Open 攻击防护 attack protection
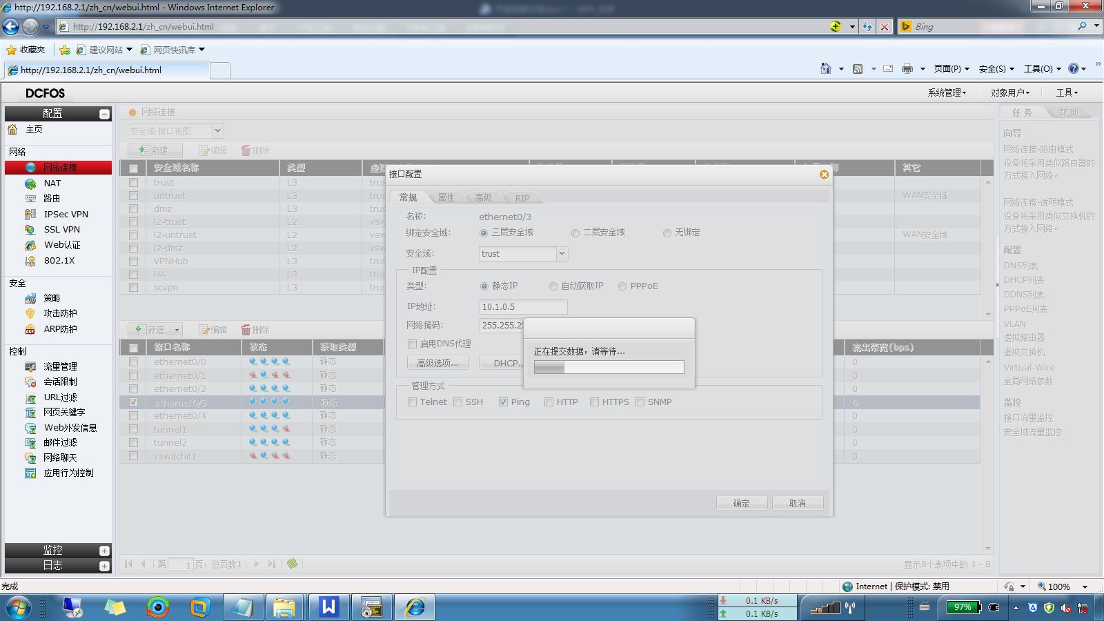The width and height of the screenshot is (1104, 621). click(x=60, y=314)
